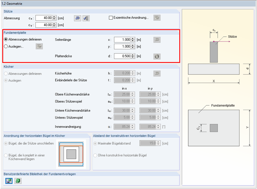Click the cx dimension stepper arrows
The image size is (257, 189).
pos(54,18)
